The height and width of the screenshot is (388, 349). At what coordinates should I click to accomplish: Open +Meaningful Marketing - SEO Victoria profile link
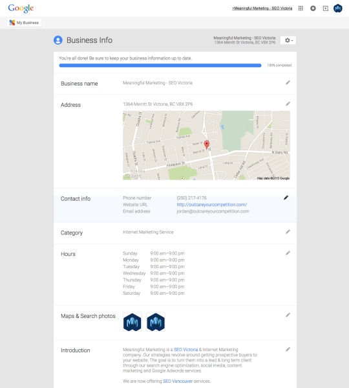(262, 8)
